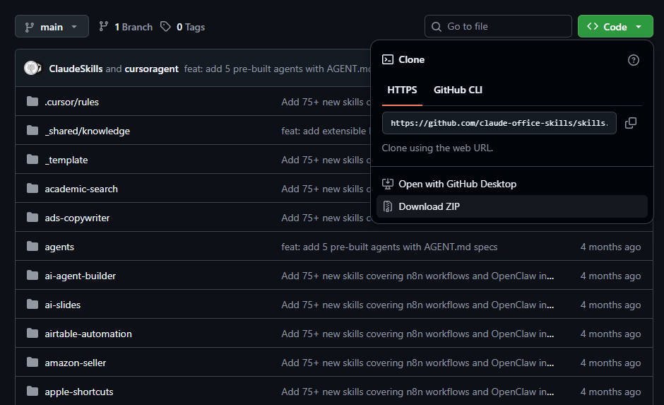Click the folder icon for academic-search
Image resolution: width=664 pixels, height=405 pixels.
click(x=32, y=188)
